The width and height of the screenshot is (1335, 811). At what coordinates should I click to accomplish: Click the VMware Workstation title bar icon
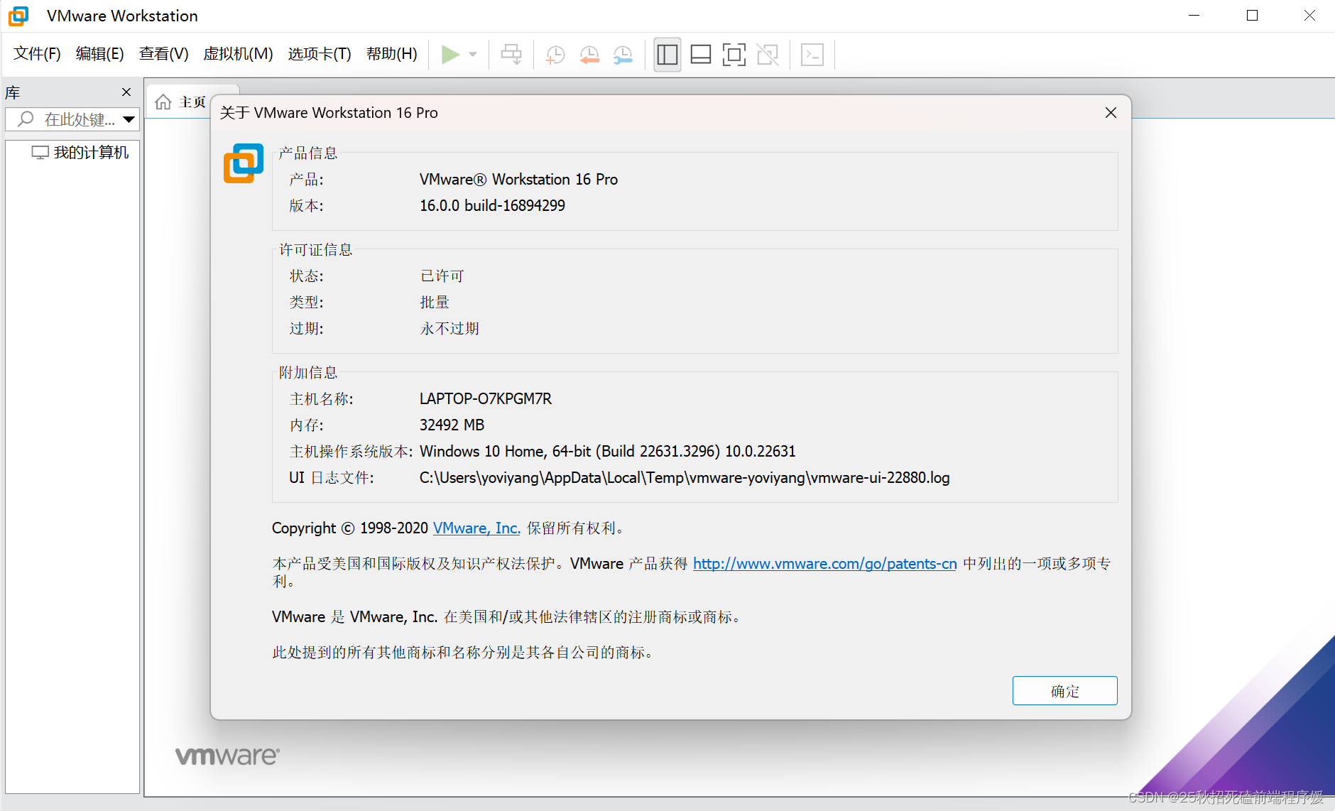point(18,16)
